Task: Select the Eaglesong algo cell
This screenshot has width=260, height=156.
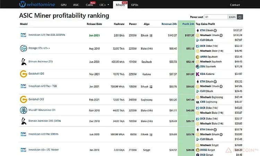Action: (147, 100)
